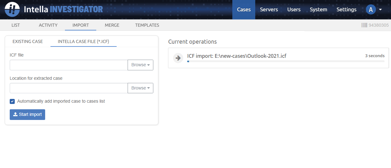Uncheck automatically add imported case checkbox
Image resolution: width=391 pixels, height=168 pixels.
tap(12, 101)
